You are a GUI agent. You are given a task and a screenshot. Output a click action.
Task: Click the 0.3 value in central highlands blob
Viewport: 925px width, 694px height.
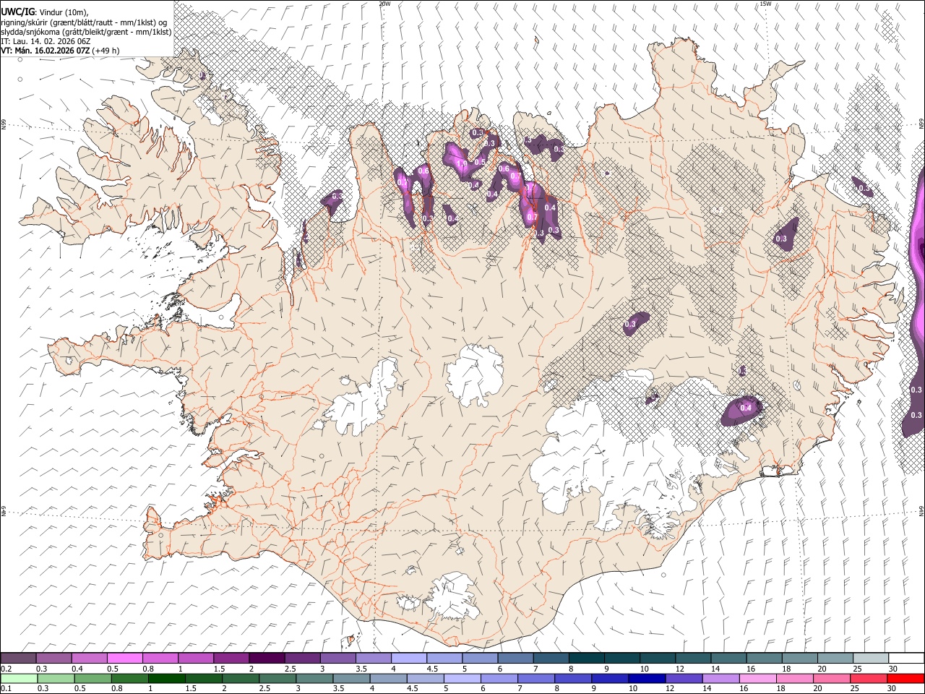629,324
